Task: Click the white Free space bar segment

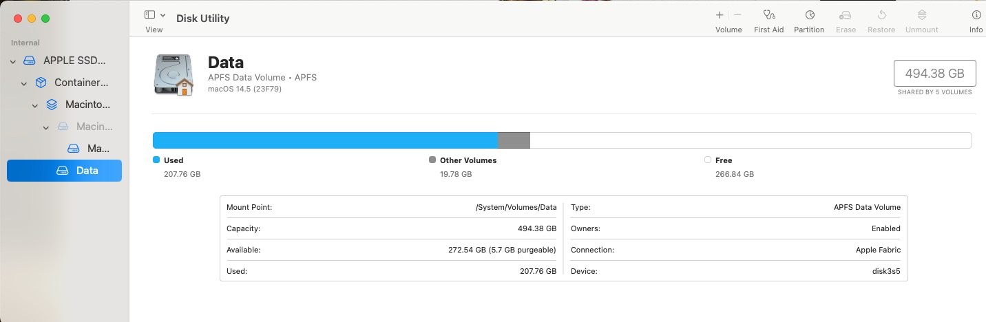Action: point(751,140)
